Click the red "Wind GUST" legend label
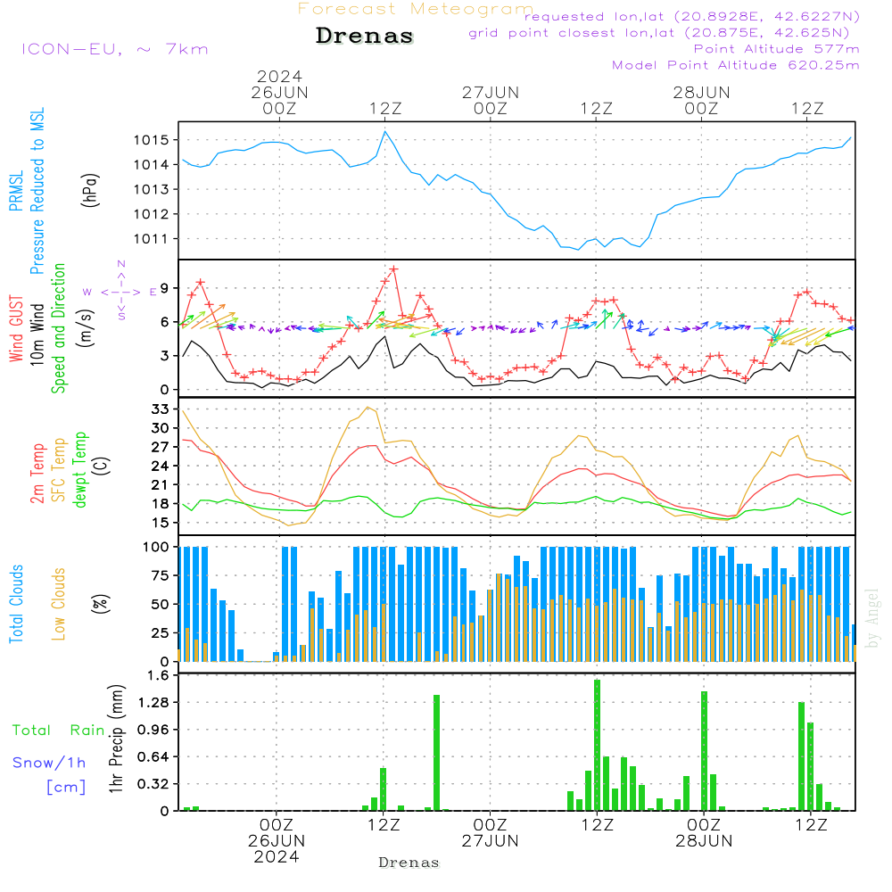 pos(16,328)
